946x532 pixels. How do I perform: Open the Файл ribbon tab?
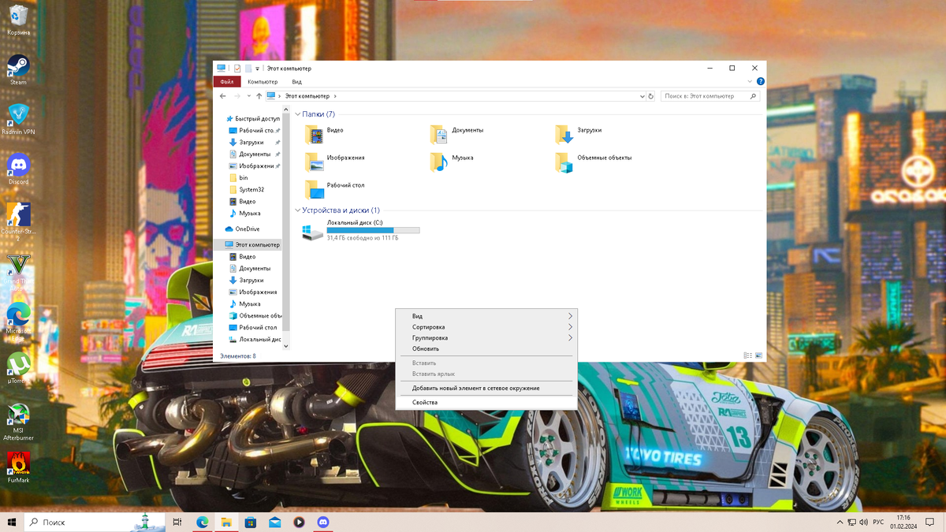(x=226, y=81)
